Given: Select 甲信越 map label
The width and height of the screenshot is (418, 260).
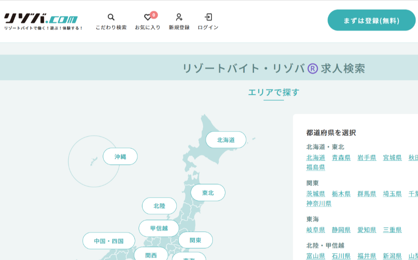Looking at the screenshot, I should 159,228.
